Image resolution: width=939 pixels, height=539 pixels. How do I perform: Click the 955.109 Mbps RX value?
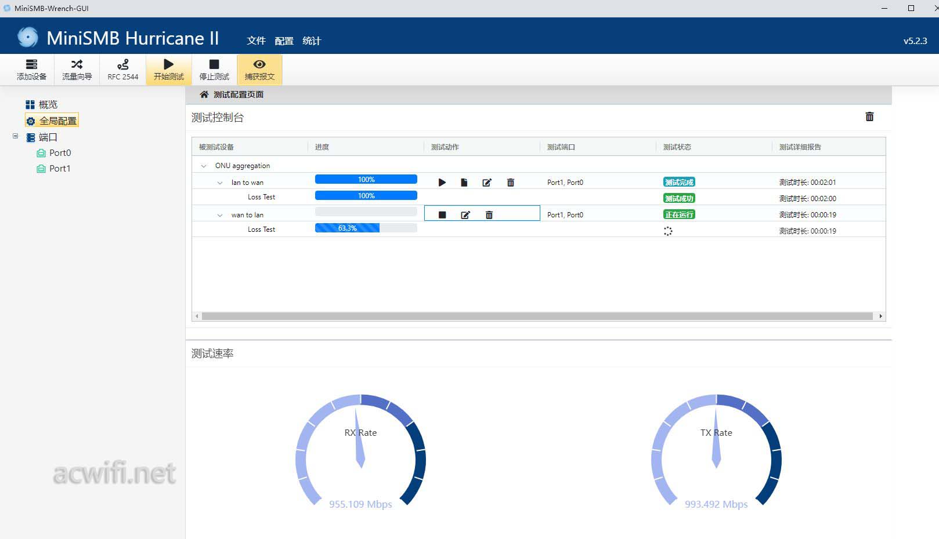pyautogui.click(x=360, y=504)
